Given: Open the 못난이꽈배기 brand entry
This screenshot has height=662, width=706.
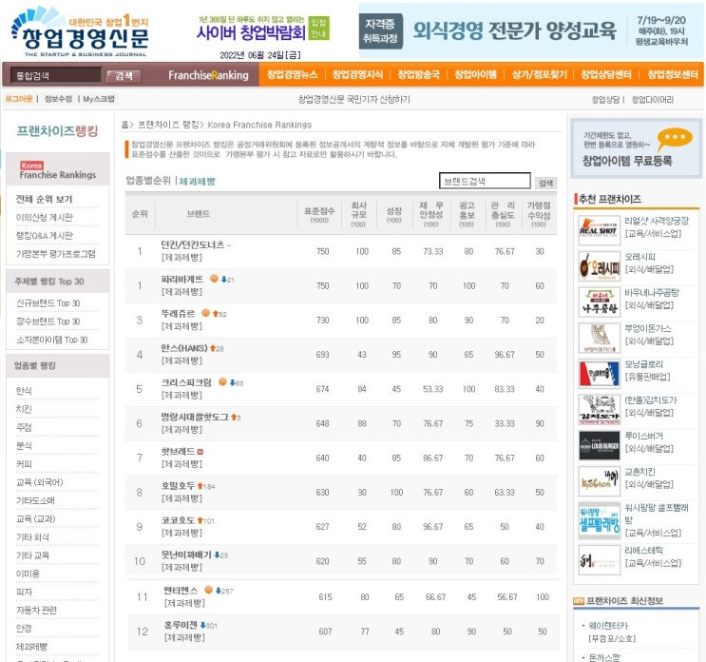Looking at the screenshot, I should click(186, 555).
